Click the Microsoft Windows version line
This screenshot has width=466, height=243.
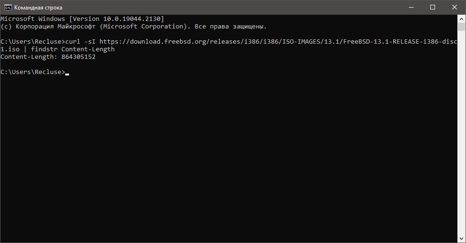point(82,19)
